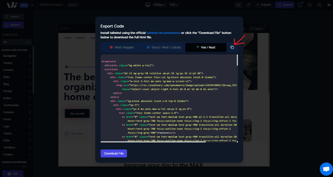The image size is (333, 177).
Task: Expand the FAQs blocks category
Action: [x=16, y=140]
